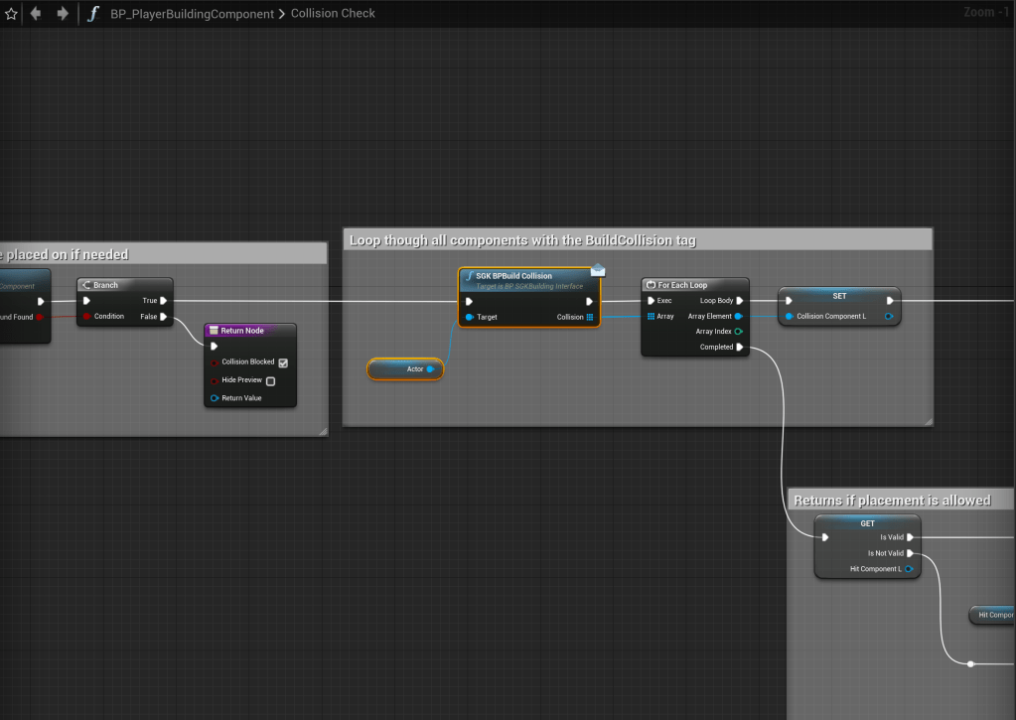1016x720 pixels.
Task: Toggle the Collision Blocked checkbox
Action: click(x=283, y=362)
